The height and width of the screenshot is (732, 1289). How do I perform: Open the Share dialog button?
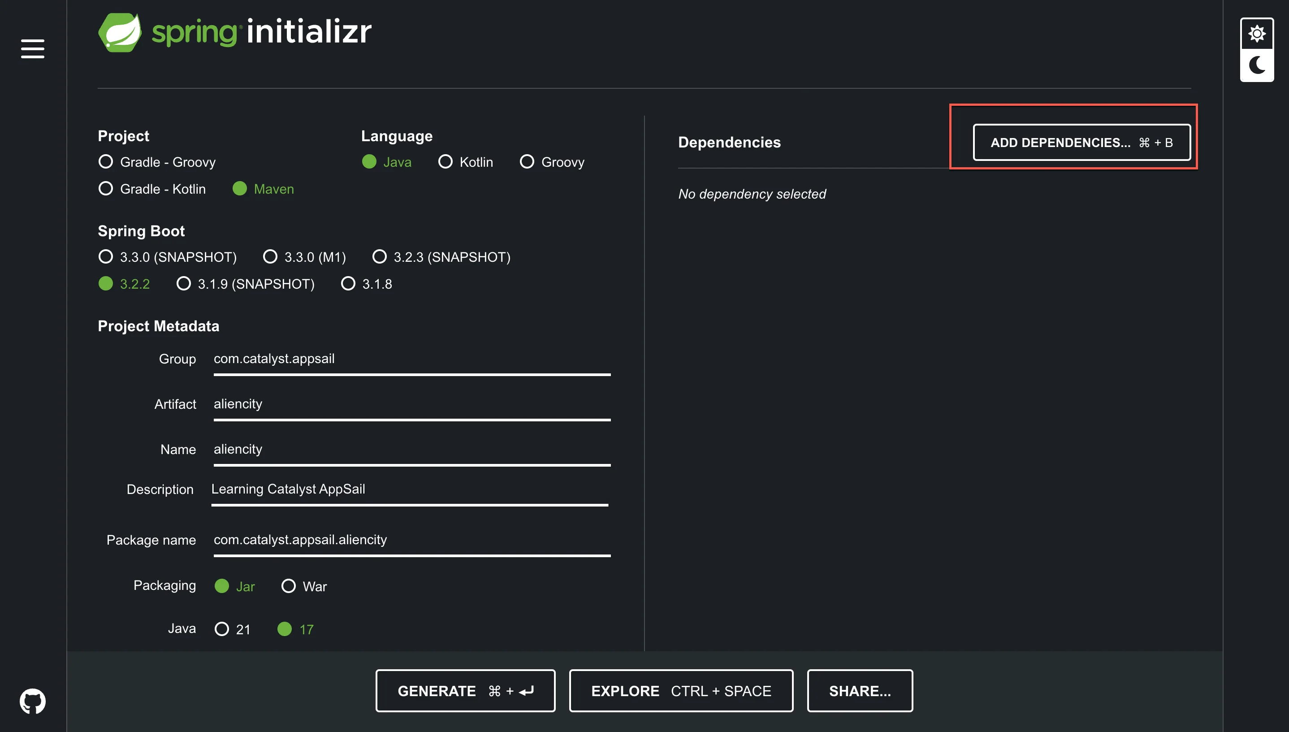point(859,691)
